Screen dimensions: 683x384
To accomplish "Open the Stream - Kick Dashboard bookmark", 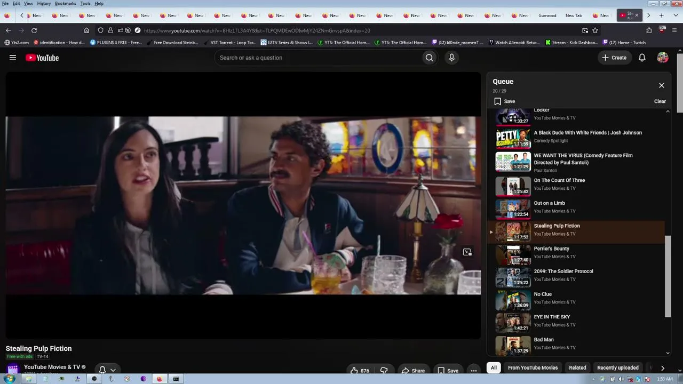I will (x=571, y=43).
